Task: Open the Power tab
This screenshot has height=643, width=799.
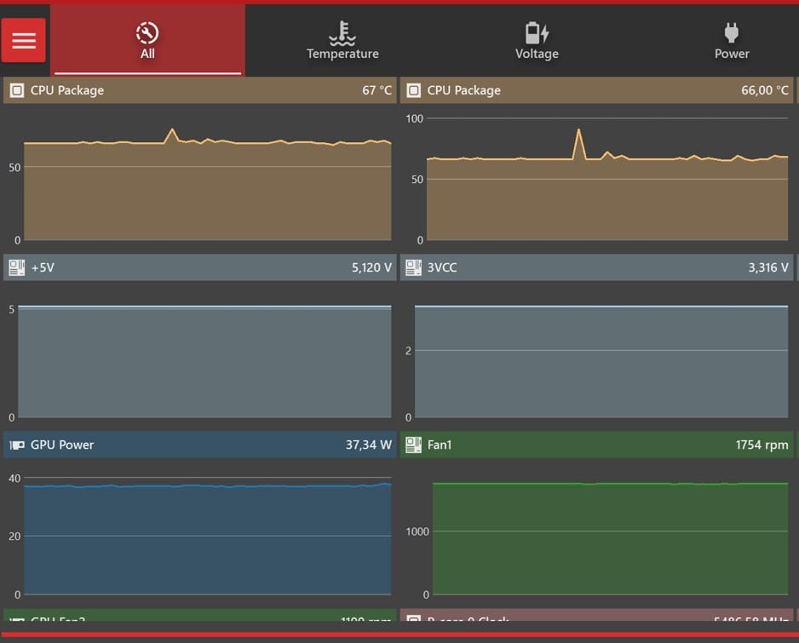Action: pyautogui.click(x=731, y=41)
